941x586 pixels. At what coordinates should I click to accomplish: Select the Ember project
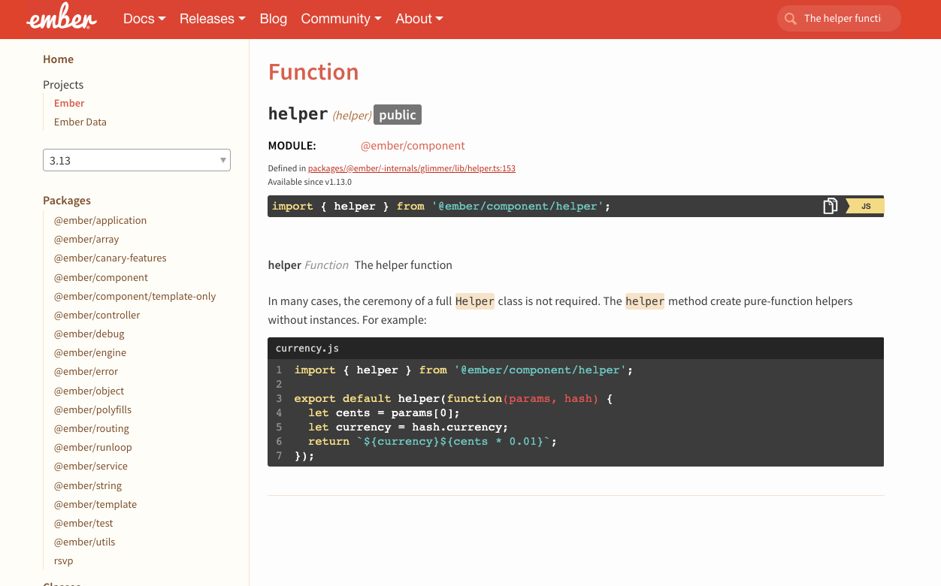point(69,103)
